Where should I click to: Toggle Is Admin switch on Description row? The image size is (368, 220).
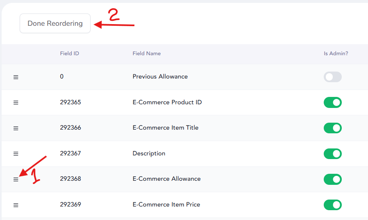point(333,154)
